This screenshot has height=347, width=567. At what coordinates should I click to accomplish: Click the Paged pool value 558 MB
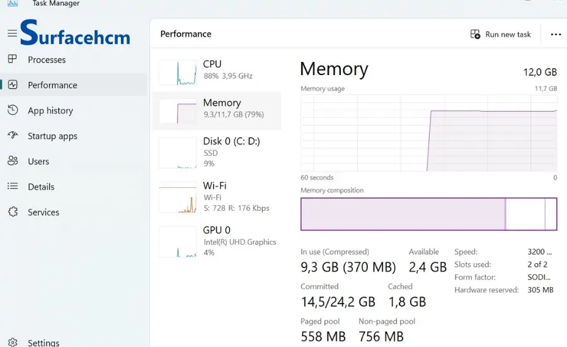323,336
